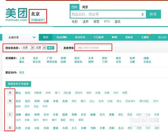168x134 pixels.
Task: Switch to the 商家 search tab
Action: point(85,7)
